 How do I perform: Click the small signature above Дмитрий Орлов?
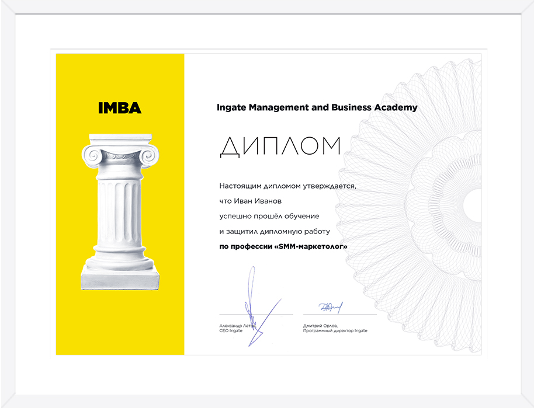(330, 308)
